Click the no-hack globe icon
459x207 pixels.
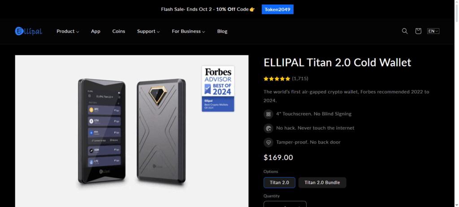click(268, 128)
